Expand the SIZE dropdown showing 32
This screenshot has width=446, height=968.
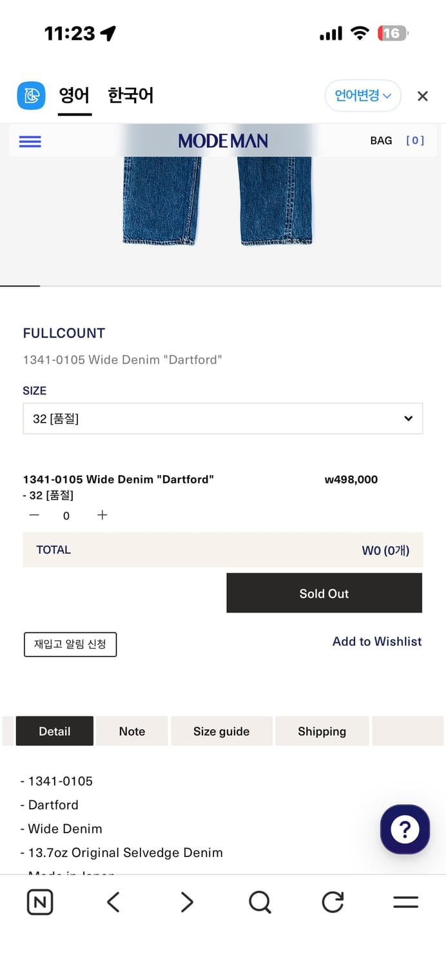[222, 419]
